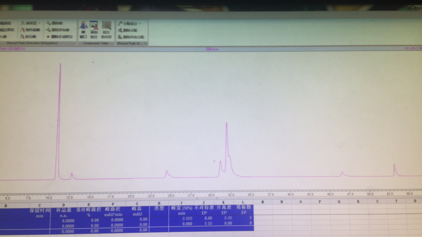Select column L header in results table
The width and height of the screenshot is (422, 237).
click(x=243, y=202)
